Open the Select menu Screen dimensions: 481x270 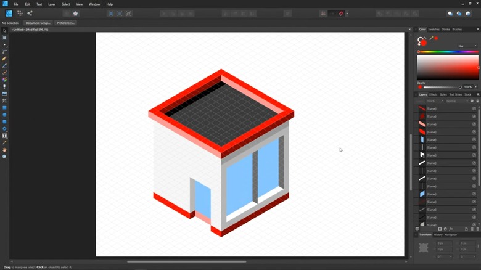point(65,4)
